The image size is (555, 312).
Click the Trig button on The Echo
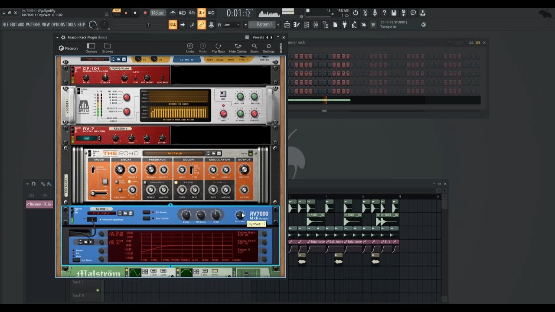(x=105, y=182)
